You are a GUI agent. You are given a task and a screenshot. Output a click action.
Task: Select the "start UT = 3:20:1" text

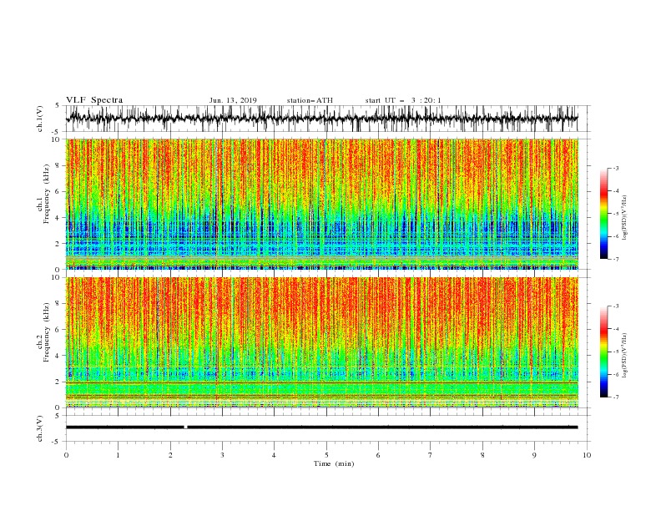[403, 100]
